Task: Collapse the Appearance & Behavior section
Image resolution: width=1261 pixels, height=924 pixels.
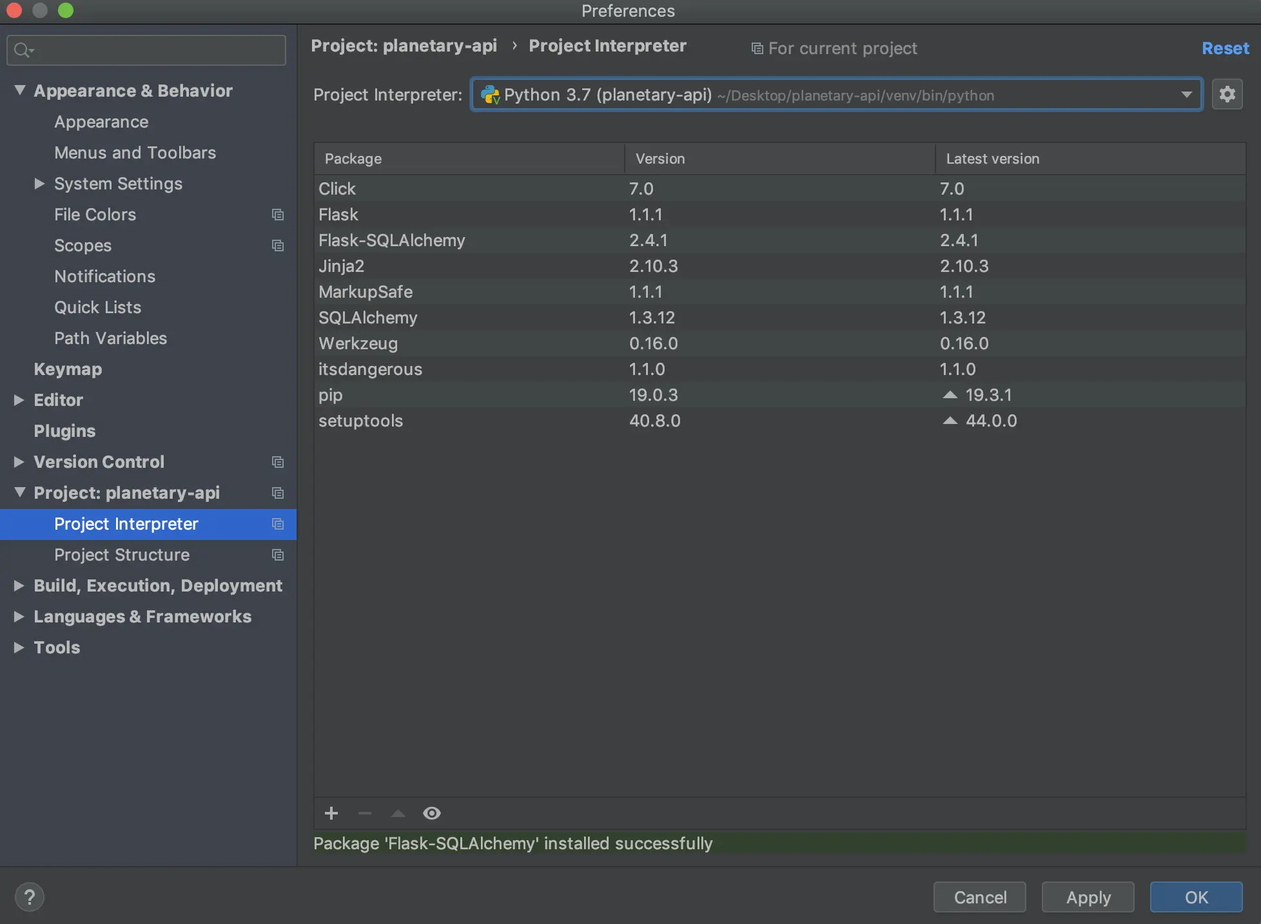Action: tap(19, 91)
